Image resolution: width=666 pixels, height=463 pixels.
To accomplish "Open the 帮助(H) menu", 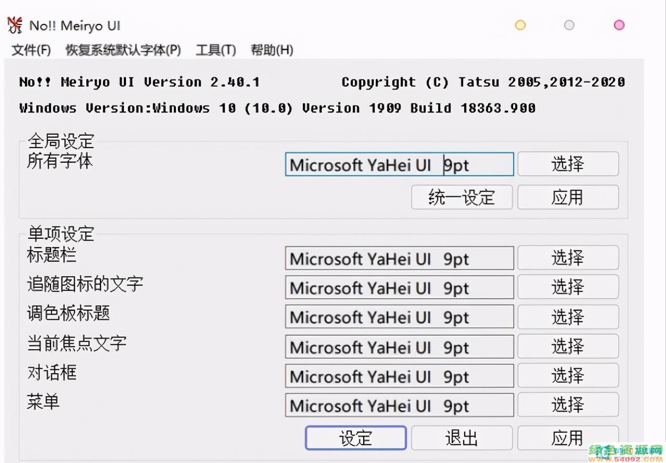I will coord(272,50).
